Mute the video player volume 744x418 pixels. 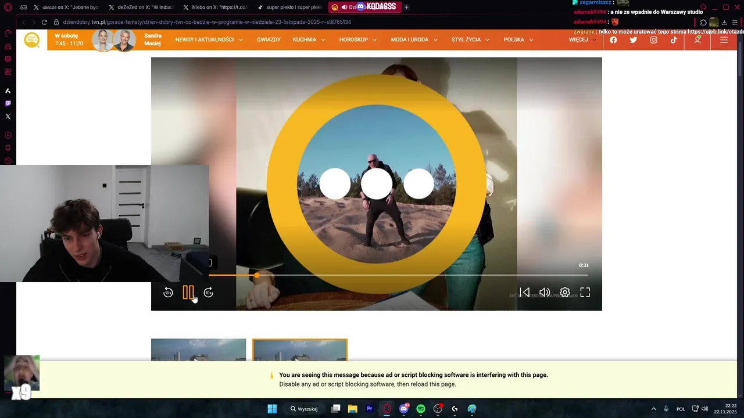pyautogui.click(x=545, y=293)
